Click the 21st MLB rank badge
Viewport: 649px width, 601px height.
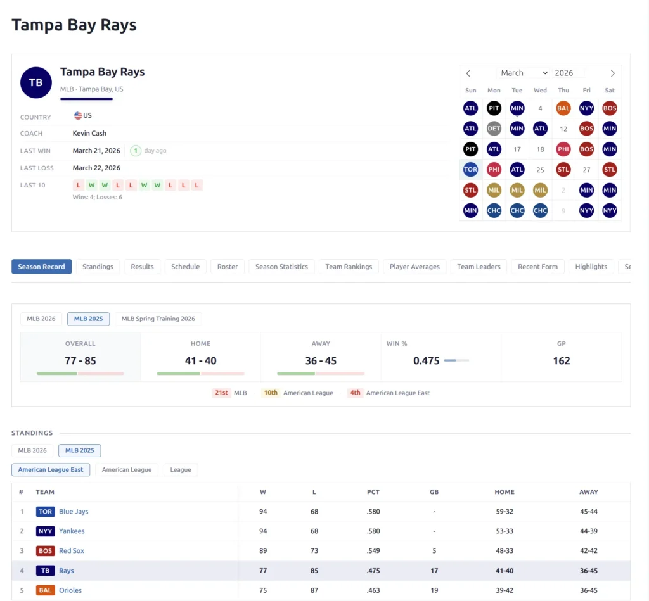(x=221, y=393)
